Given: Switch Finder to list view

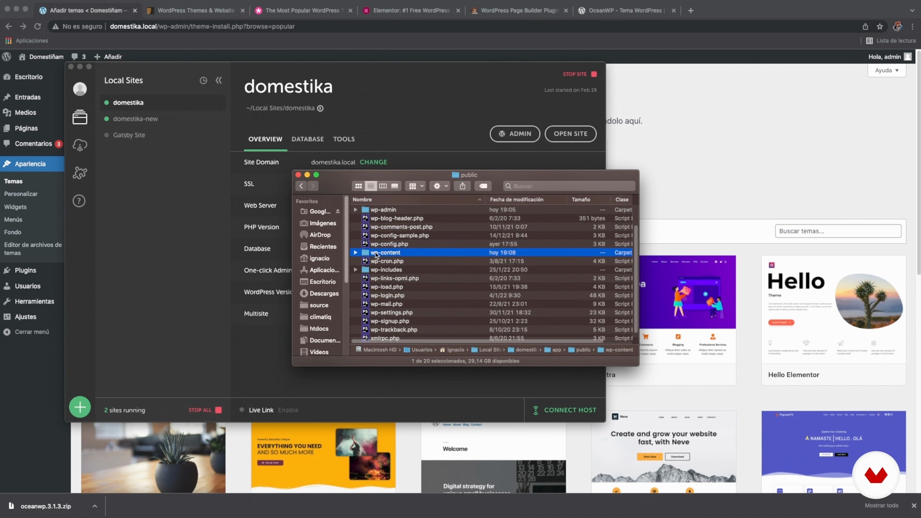Looking at the screenshot, I should point(370,186).
